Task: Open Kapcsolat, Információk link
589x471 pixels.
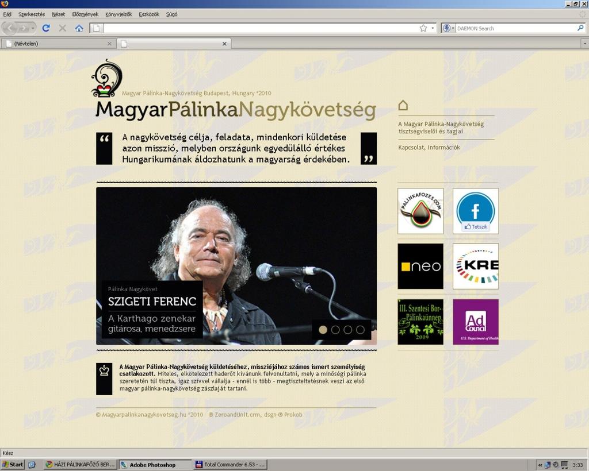Action: tap(429, 148)
